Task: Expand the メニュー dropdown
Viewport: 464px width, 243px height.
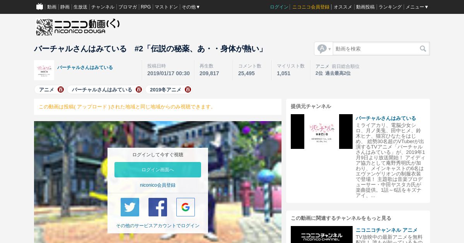Action: coord(417,7)
